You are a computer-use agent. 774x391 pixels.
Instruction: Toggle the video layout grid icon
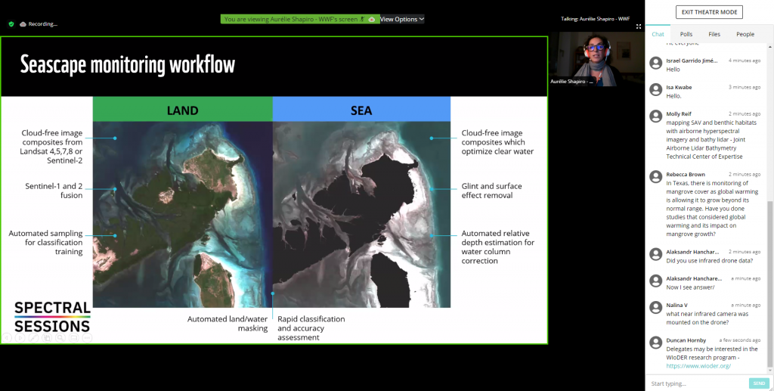639,26
